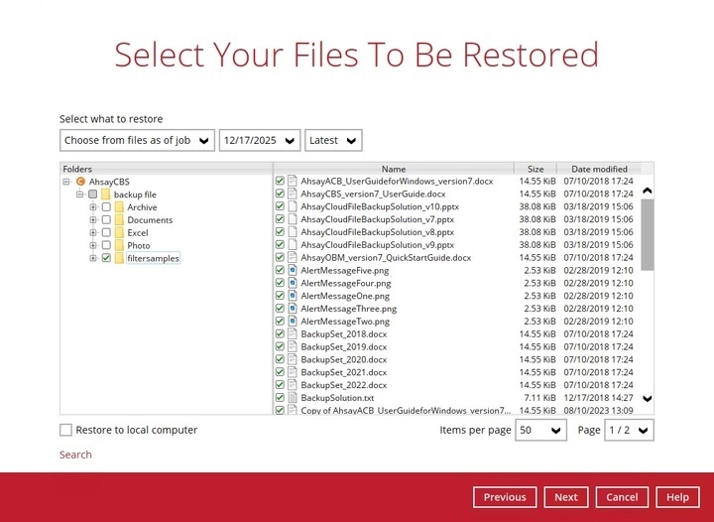
Task: Tick the Excel folder checkbox
Action: point(106,233)
